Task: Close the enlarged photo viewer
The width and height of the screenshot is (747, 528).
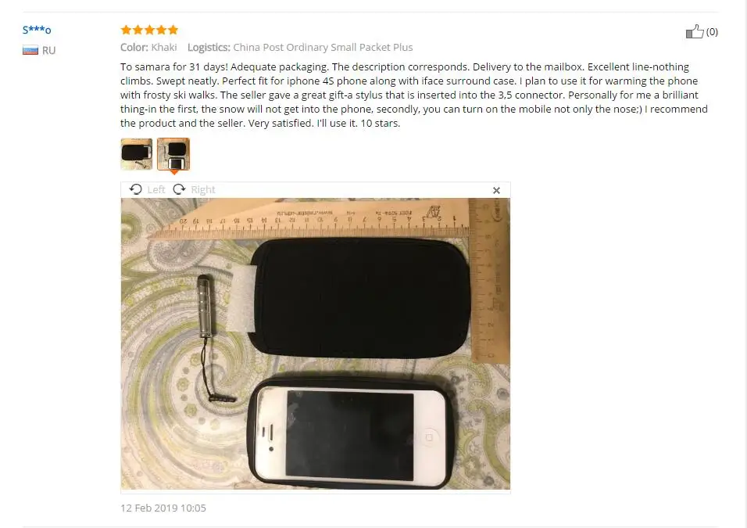Action: coord(496,190)
